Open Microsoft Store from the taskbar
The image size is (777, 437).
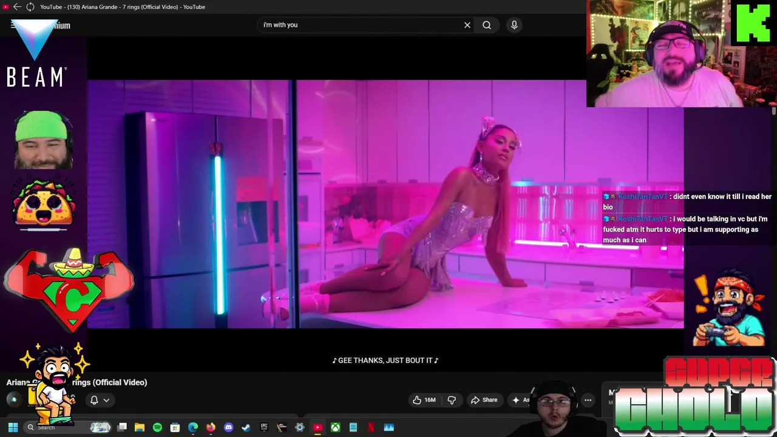[175, 427]
